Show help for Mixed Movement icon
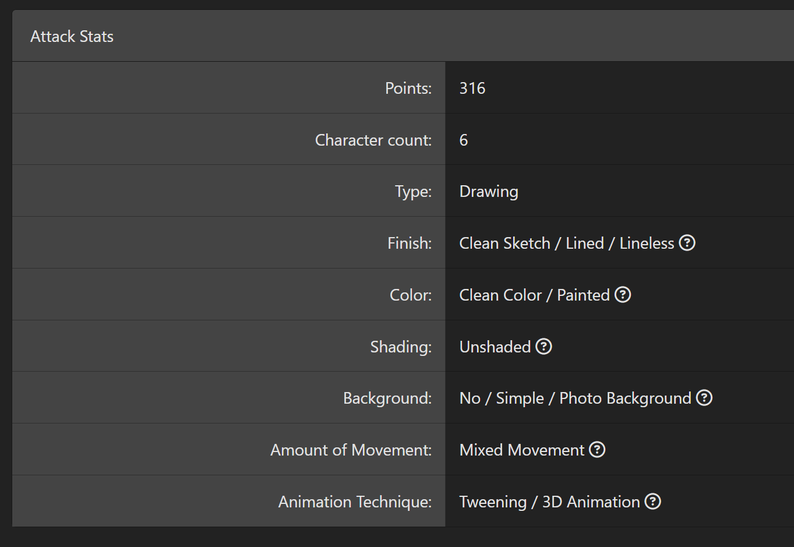 [x=597, y=450]
